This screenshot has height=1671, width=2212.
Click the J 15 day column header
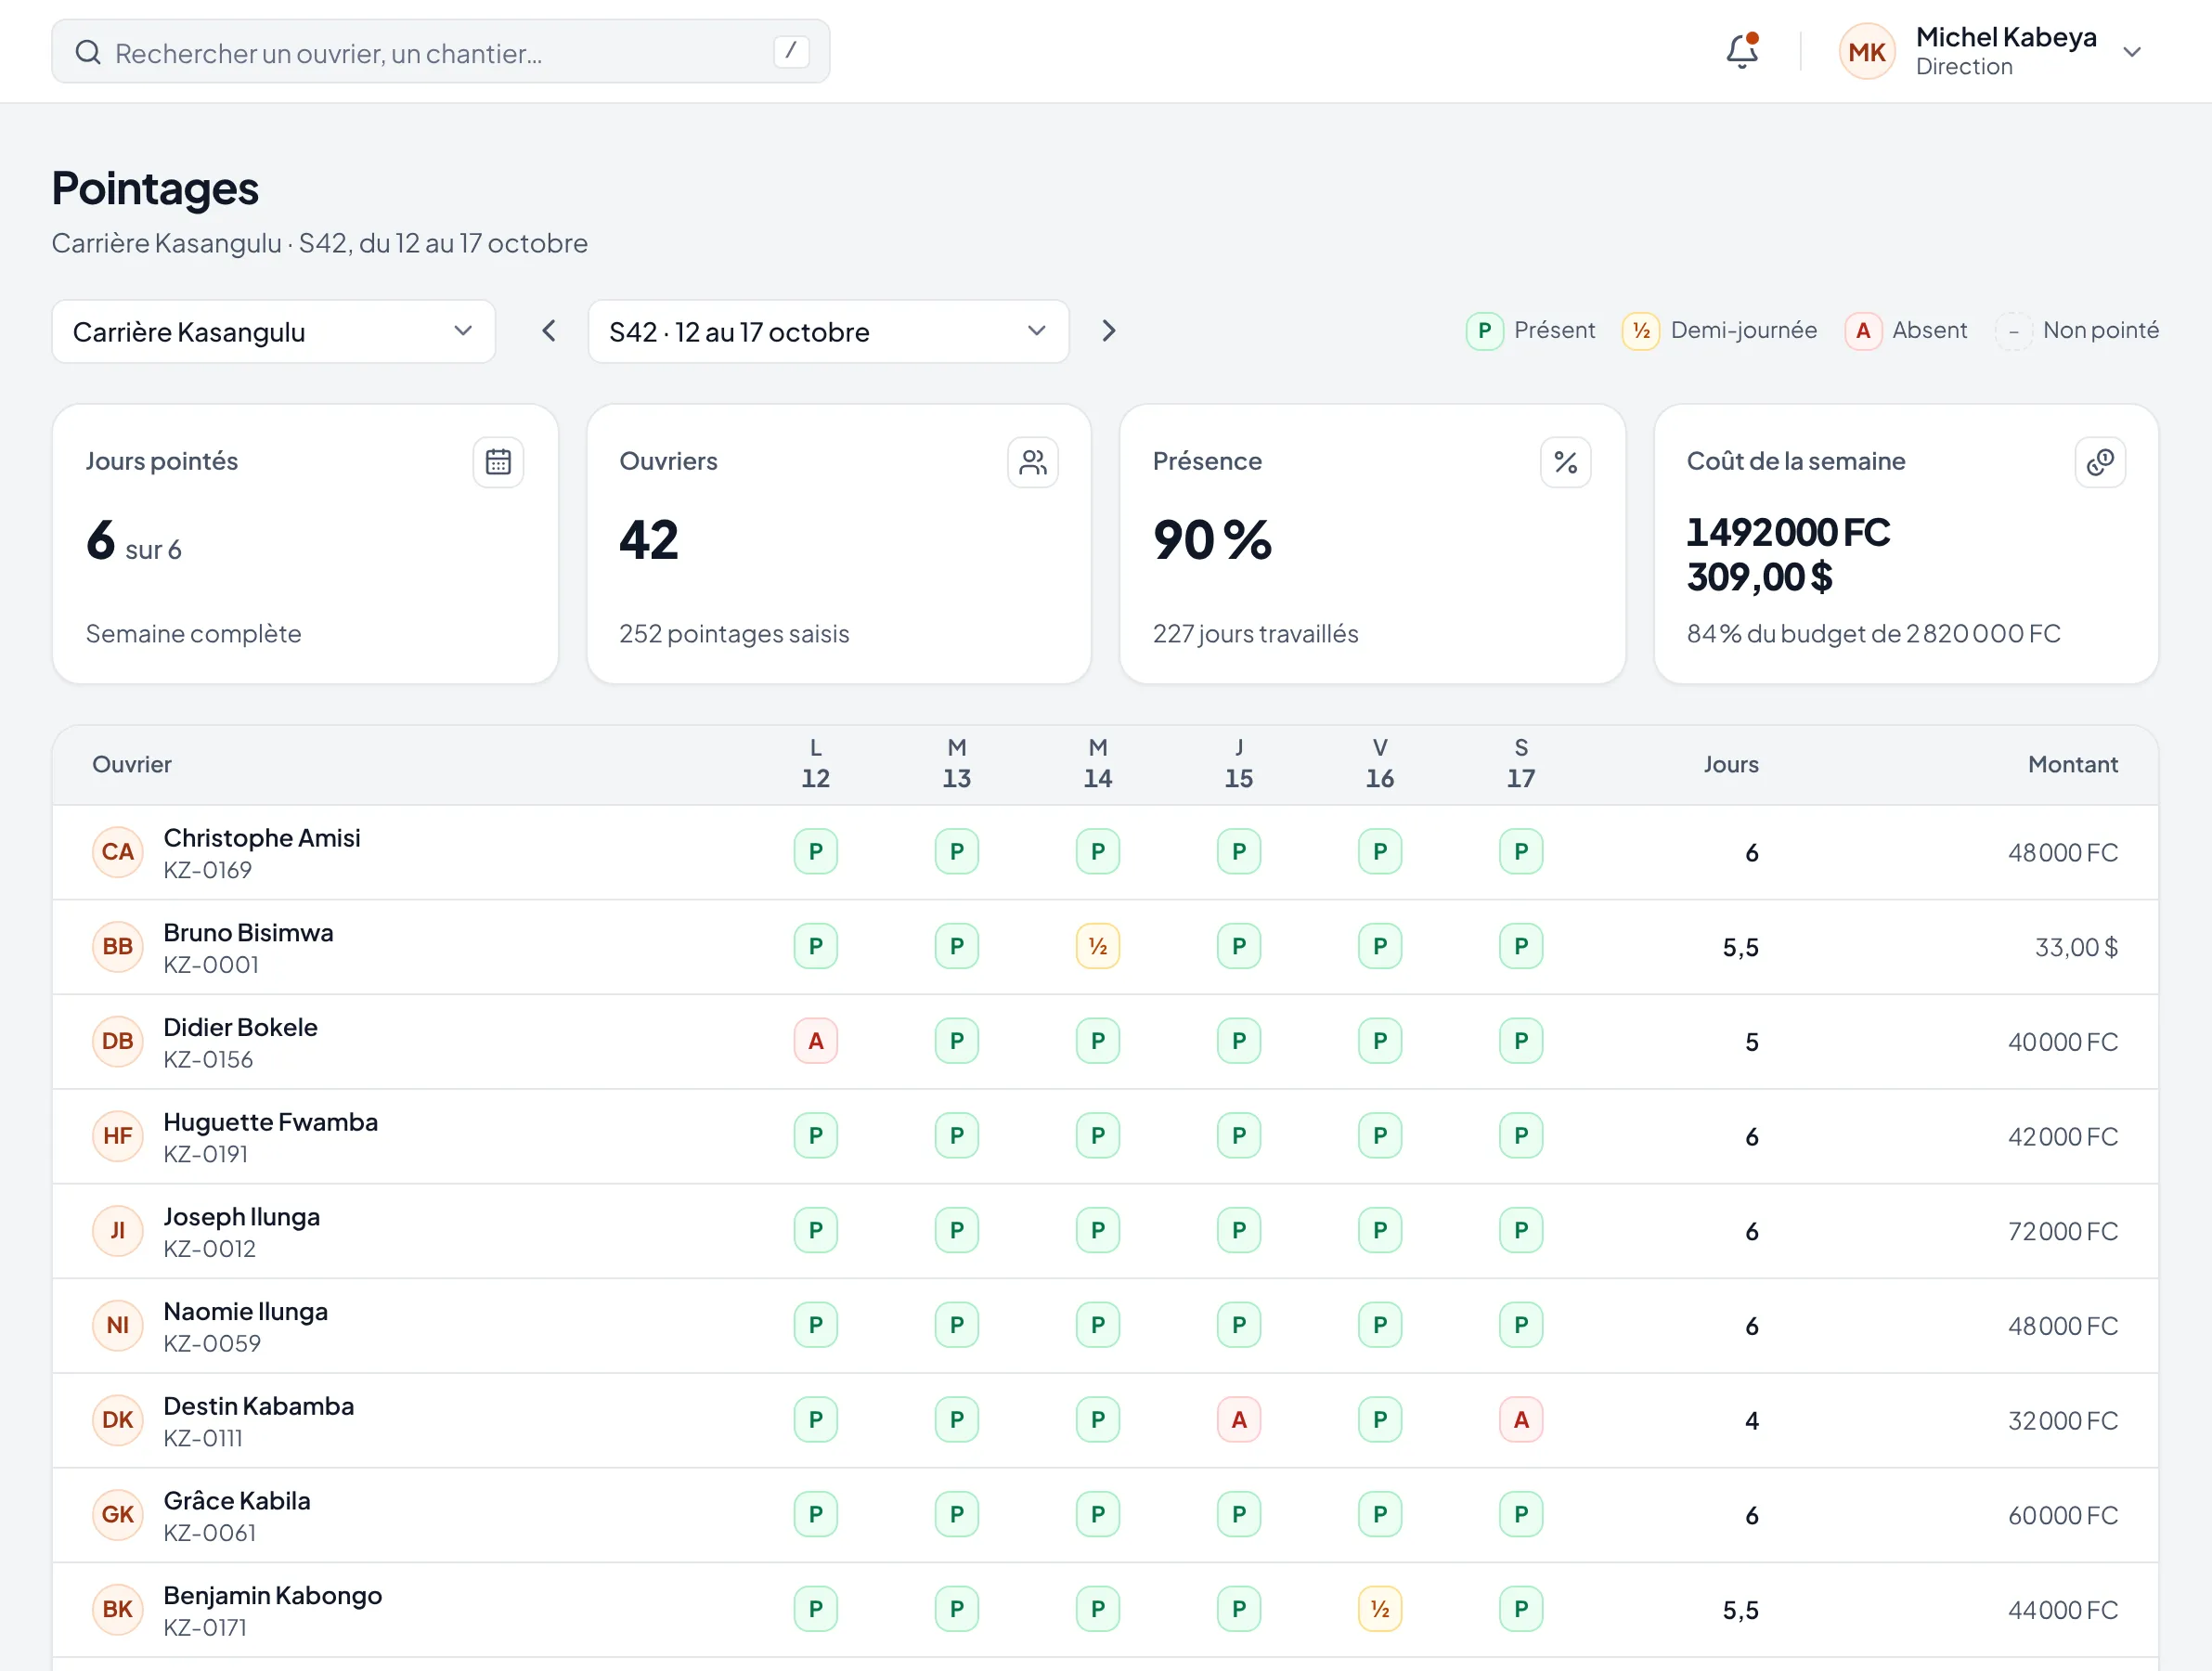click(x=1238, y=763)
